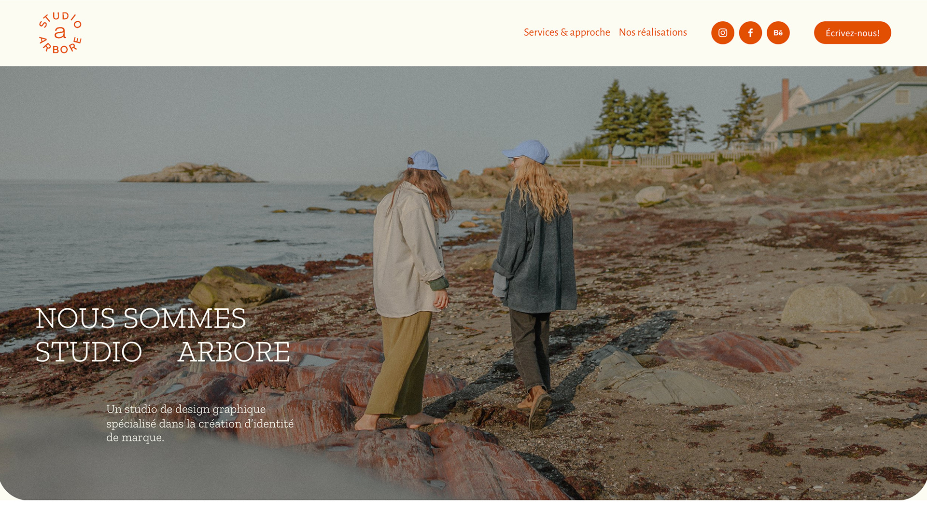Click the word STUDIO in the headline

(x=89, y=352)
